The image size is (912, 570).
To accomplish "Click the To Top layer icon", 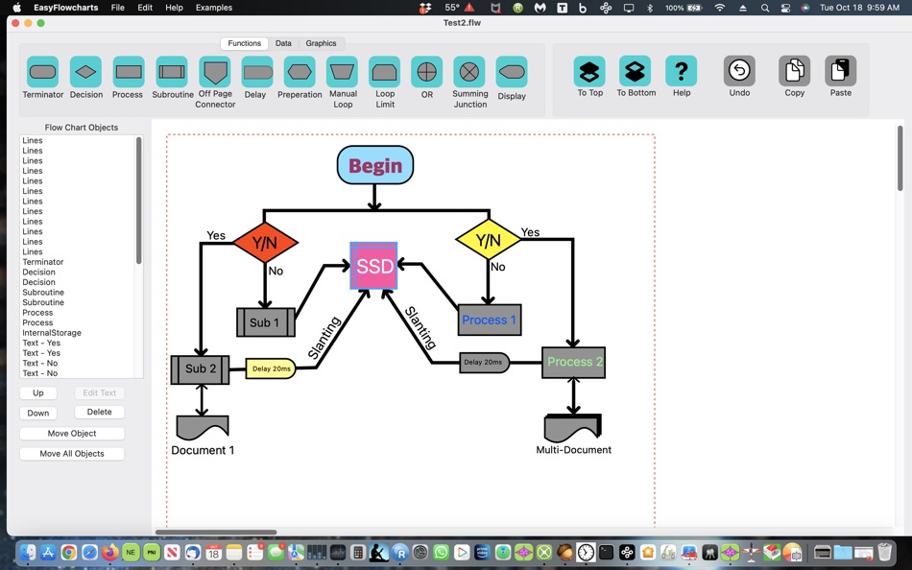I will 589,72.
